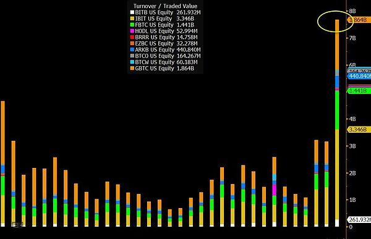The image size is (371, 239).
Task: Select legend text 'HODL US Equity 52.994M'
Action: pyautogui.click(x=166, y=31)
